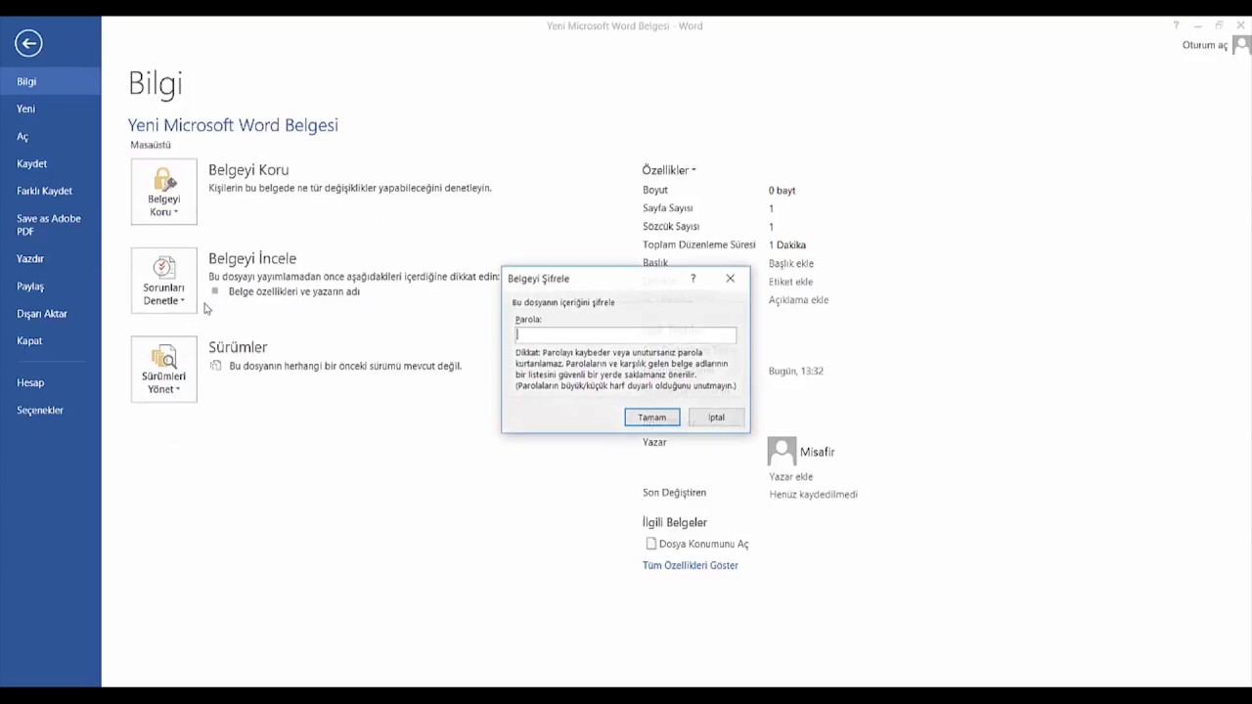Image resolution: width=1252 pixels, height=704 pixels.
Task: Cancel the dialog with İptal
Action: coord(716,418)
